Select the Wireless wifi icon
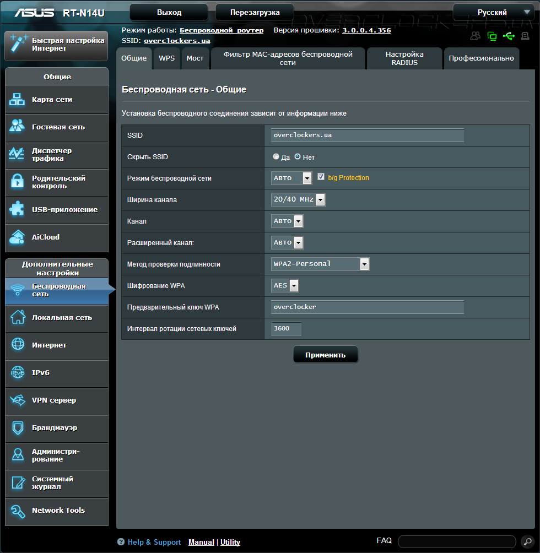The width and height of the screenshot is (540, 553). coord(17,290)
